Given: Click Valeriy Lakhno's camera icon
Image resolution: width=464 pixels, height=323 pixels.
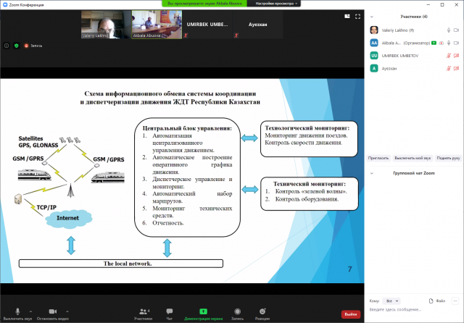Looking at the screenshot, I should (x=456, y=30).
